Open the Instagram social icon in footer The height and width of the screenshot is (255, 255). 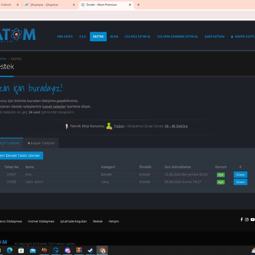click(x=247, y=219)
